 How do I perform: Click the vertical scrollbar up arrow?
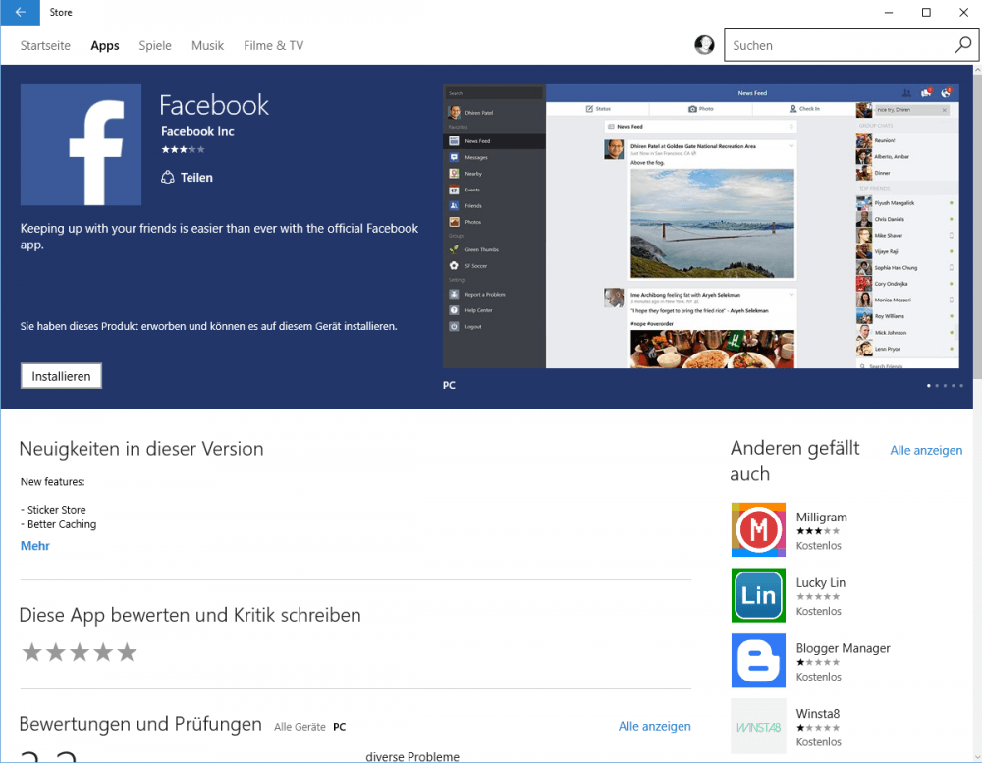click(977, 70)
